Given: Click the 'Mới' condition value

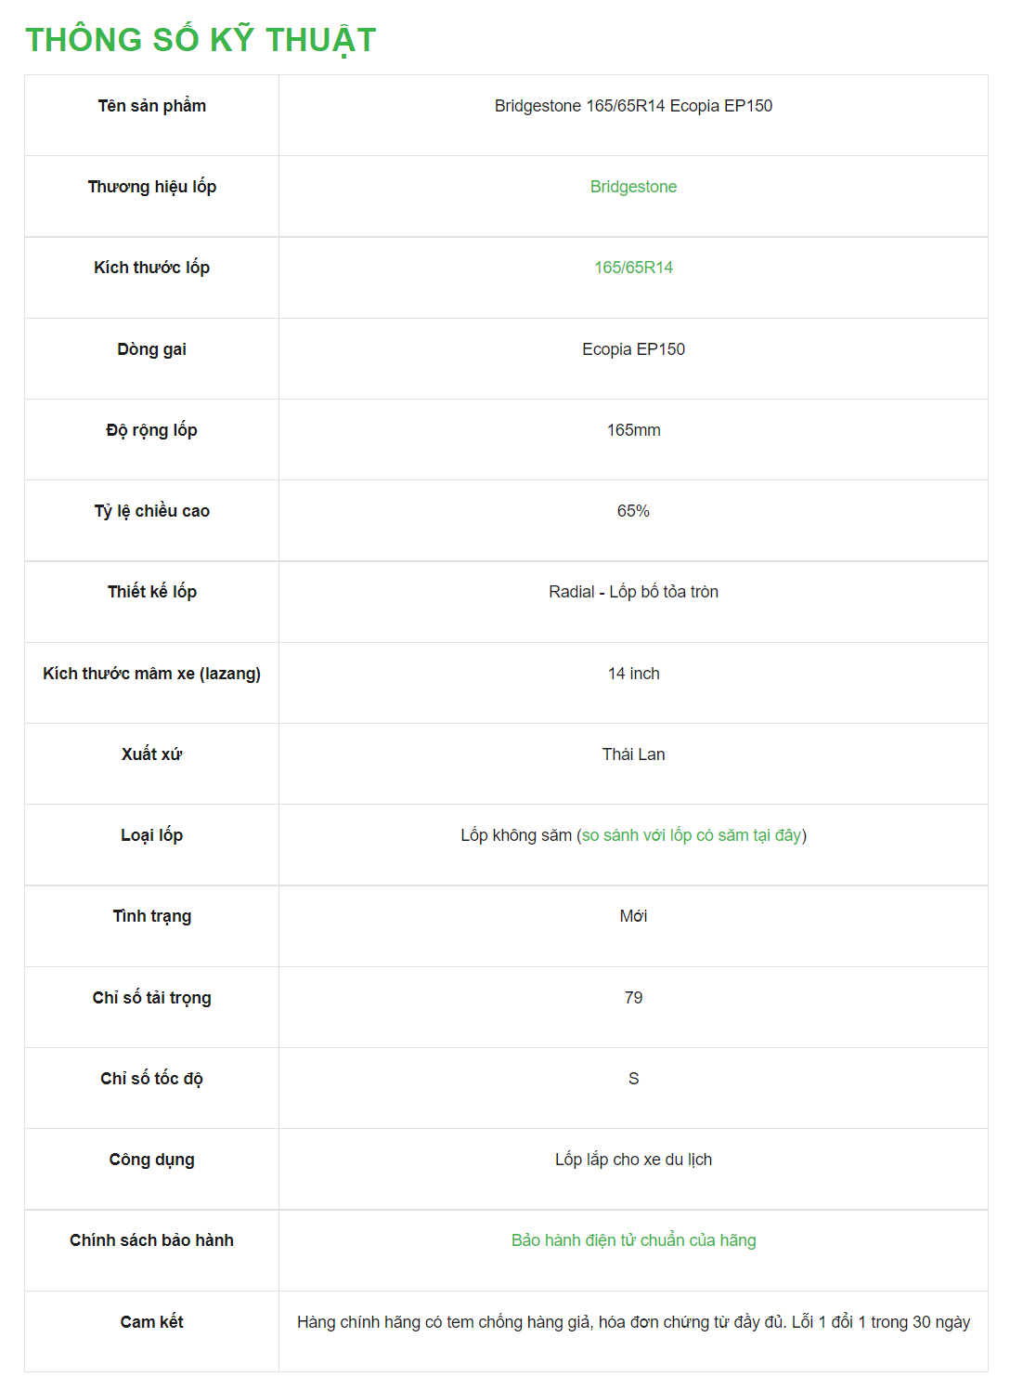Looking at the screenshot, I should coord(633,916).
